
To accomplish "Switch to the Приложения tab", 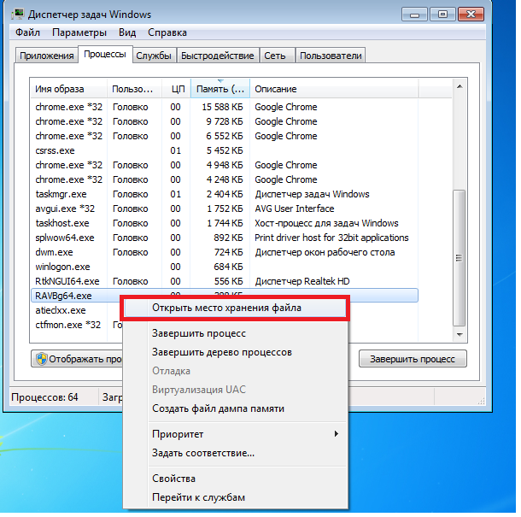I will click(46, 56).
